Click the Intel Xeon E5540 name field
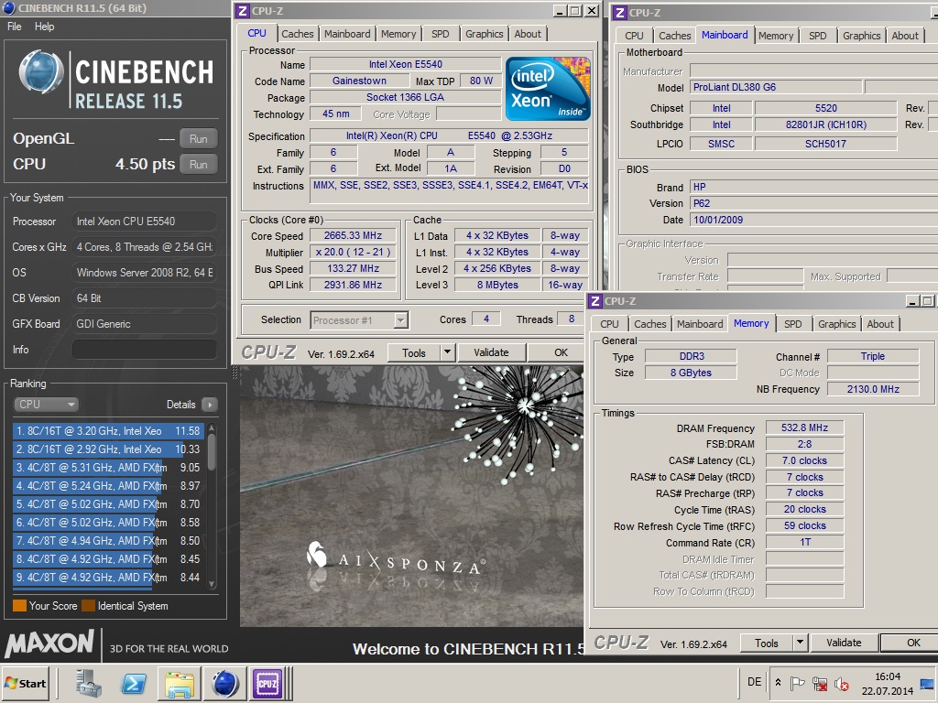 (x=406, y=64)
